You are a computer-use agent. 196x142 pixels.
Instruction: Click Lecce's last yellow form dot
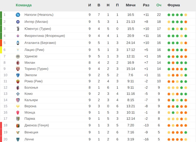pyautogui.click(x=186, y=139)
